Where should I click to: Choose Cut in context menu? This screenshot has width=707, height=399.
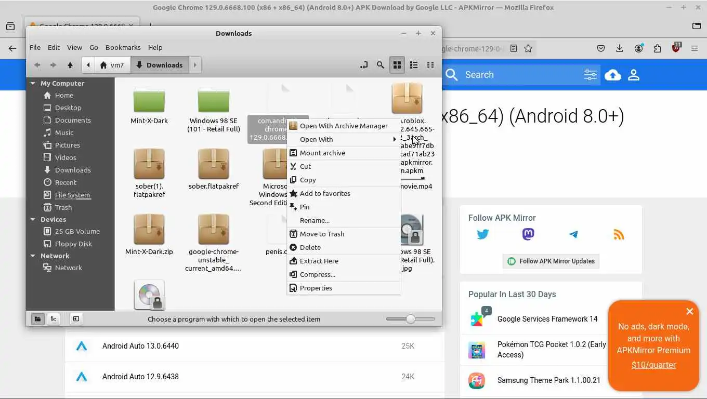(x=344, y=166)
